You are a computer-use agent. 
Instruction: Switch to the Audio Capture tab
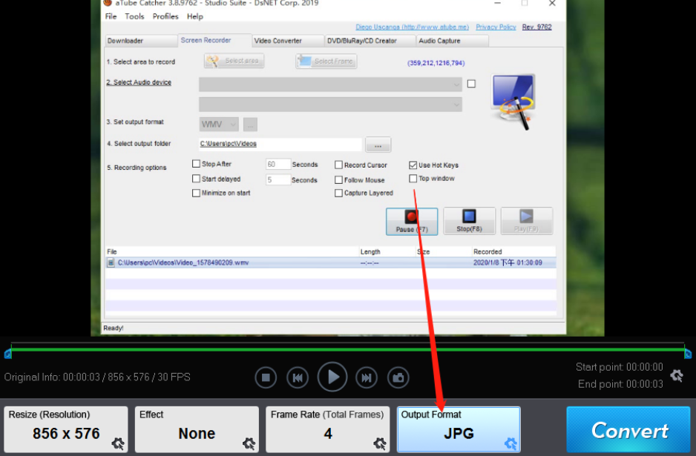453,41
